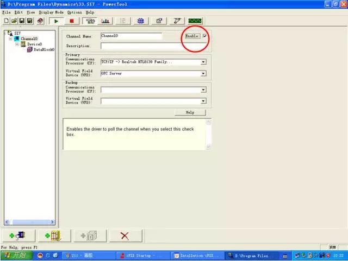
Task: Select Device0 in the tree
Action: point(35,44)
